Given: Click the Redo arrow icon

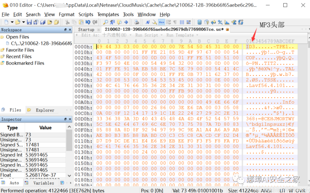Looking at the screenshot, I should click(x=95, y=22).
